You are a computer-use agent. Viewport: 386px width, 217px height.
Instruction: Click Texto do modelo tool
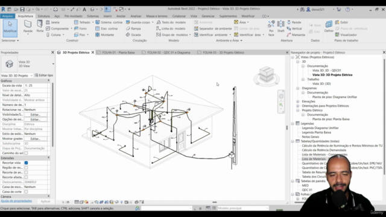[171, 22]
